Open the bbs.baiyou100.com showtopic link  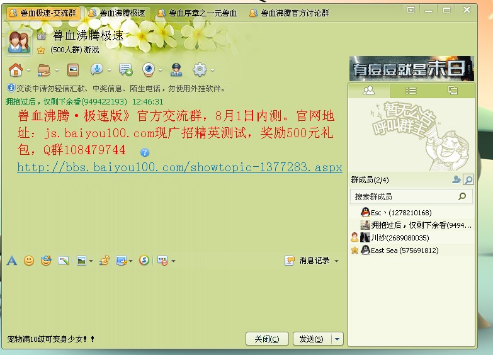click(179, 167)
